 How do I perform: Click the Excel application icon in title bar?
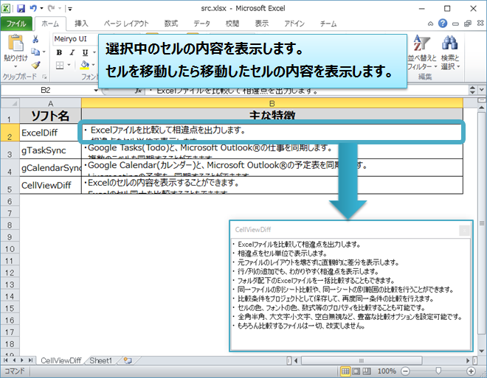pyautogui.click(x=6, y=8)
